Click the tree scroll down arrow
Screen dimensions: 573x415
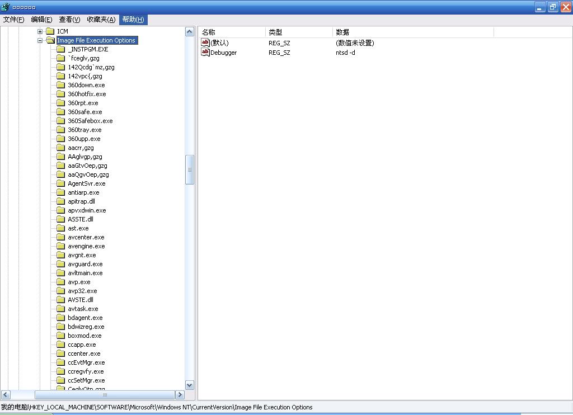coord(190,385)
